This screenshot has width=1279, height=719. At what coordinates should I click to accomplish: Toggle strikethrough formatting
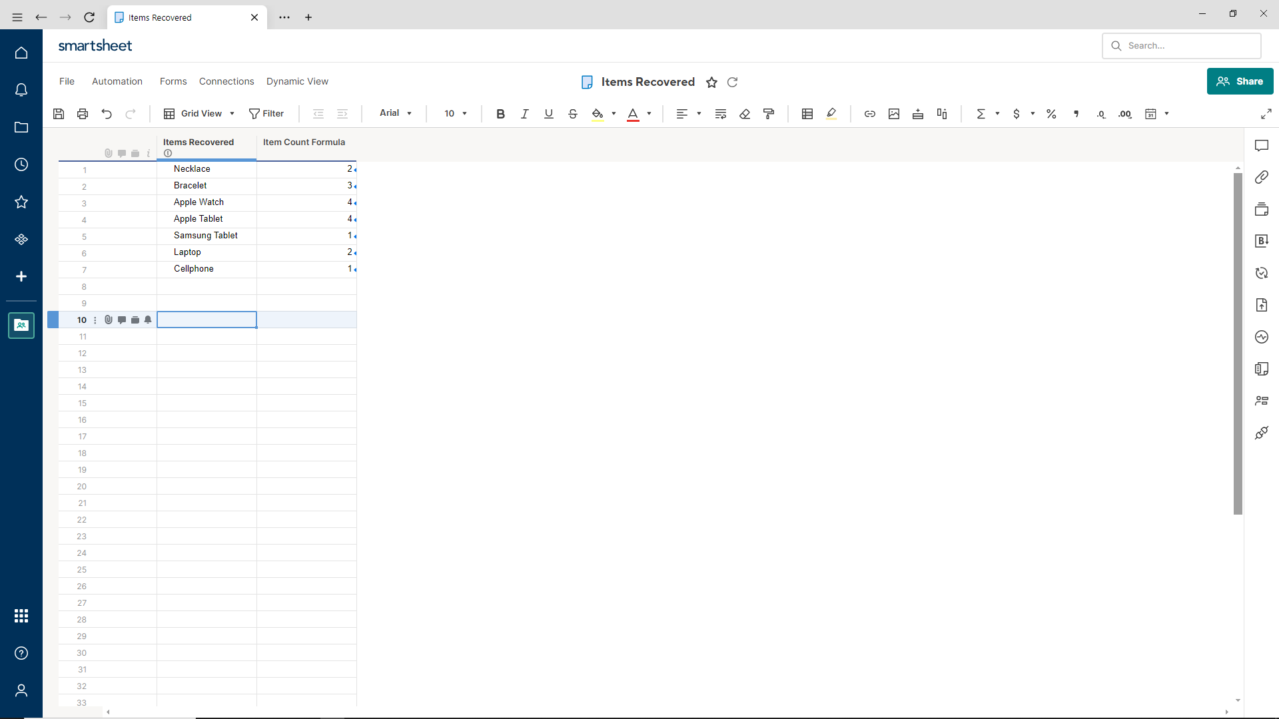click(x=573, y=114)
